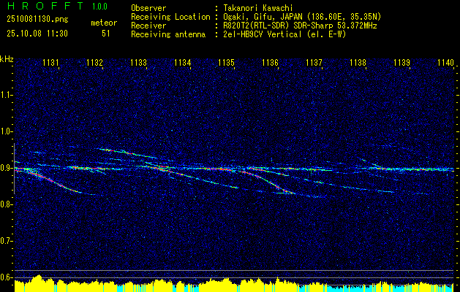
Task: Click the Observer label
Action: coord(148,8)
